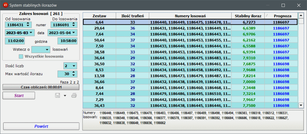This screenshot has width=307, height=134.
Task: Sort by Zestaw column header
Action: coord(99,16)
